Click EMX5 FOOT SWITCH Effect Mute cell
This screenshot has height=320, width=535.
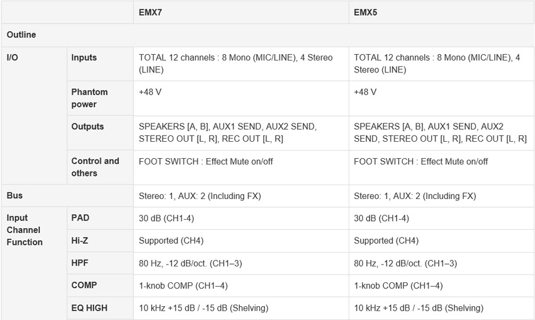441,168
